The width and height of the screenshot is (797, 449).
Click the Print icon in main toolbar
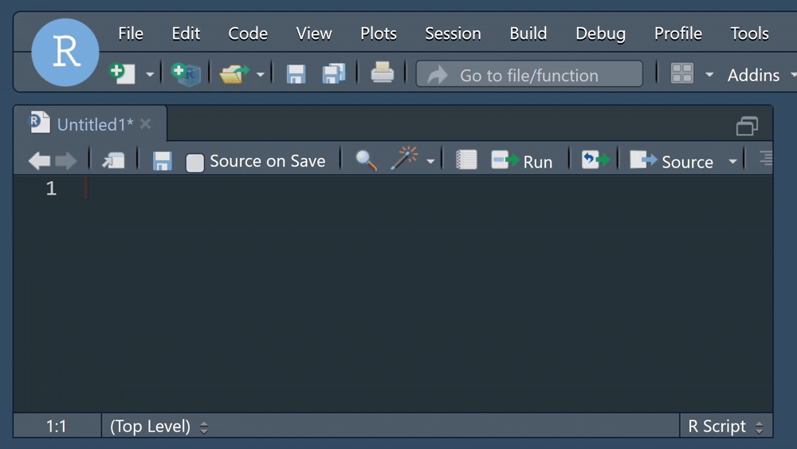pyautogui.click(x=383, y=74)
